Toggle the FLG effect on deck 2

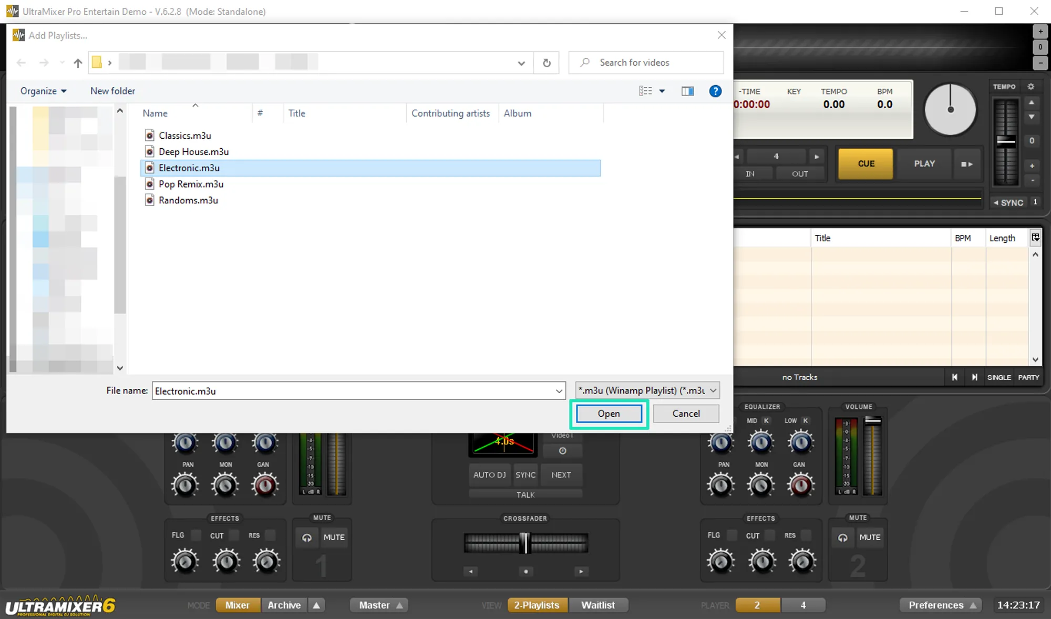point(731,535)
